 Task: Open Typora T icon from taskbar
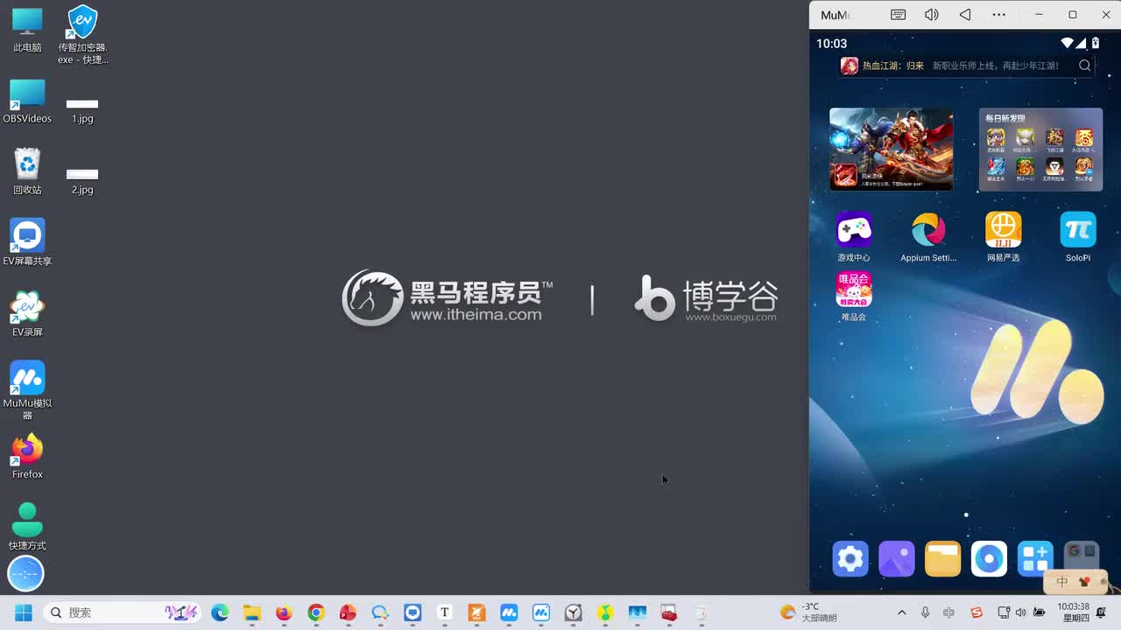[x=445, y=612]
